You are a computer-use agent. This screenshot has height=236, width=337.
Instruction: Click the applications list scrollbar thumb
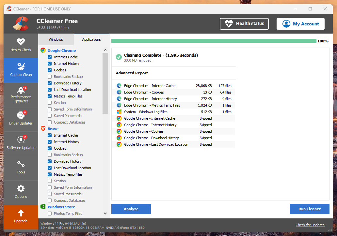click(x=105, y=83)
